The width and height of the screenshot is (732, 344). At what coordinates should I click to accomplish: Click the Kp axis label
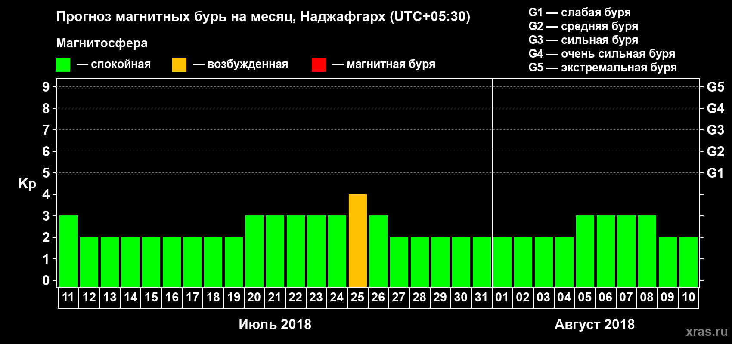[27, 184]
